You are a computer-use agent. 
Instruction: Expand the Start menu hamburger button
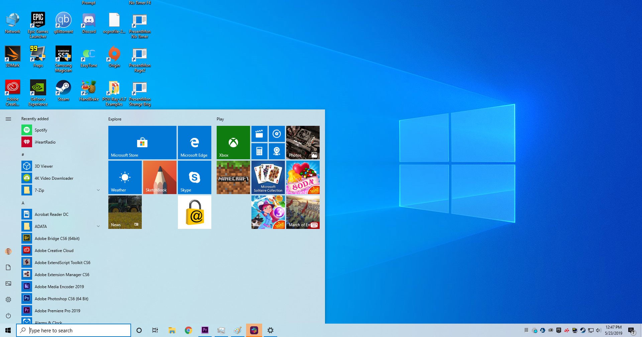[x=8, y=119]
